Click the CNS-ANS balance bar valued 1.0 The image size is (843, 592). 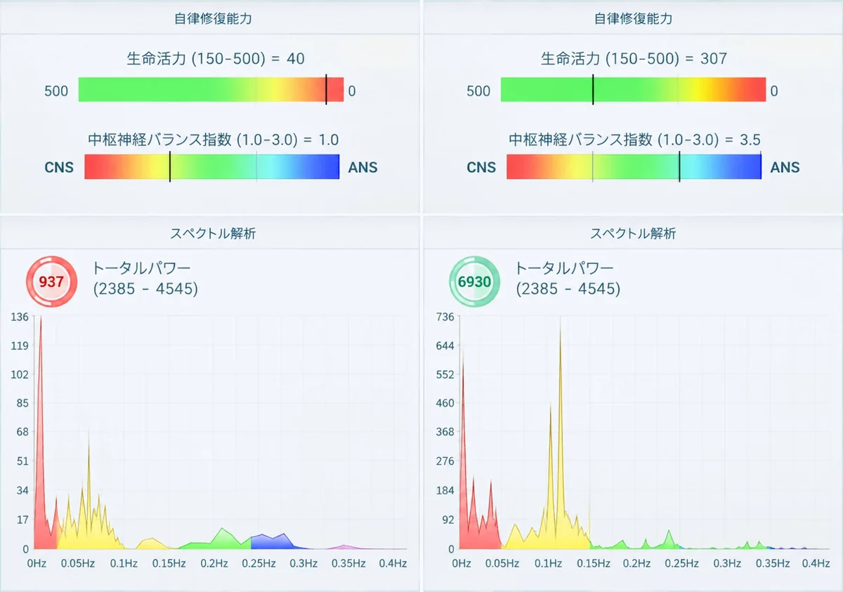(x=212, y=167)
